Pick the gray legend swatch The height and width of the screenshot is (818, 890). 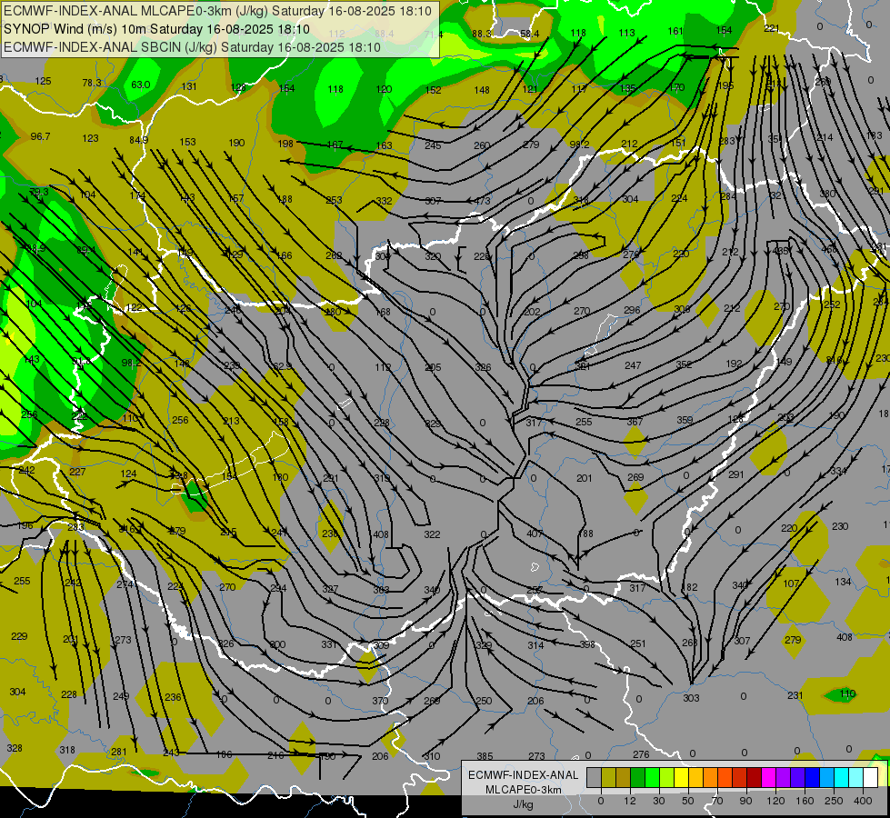point(594,777)
